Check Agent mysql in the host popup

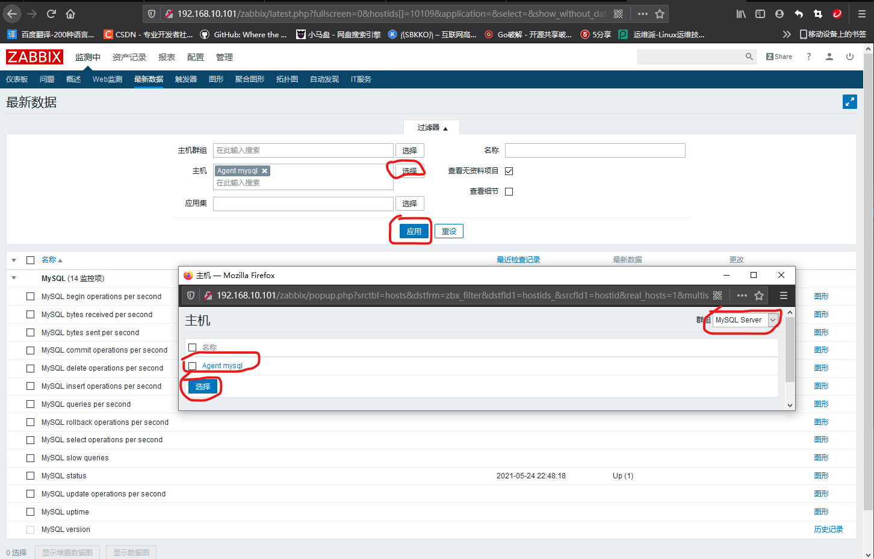click(x=193, y=366)
